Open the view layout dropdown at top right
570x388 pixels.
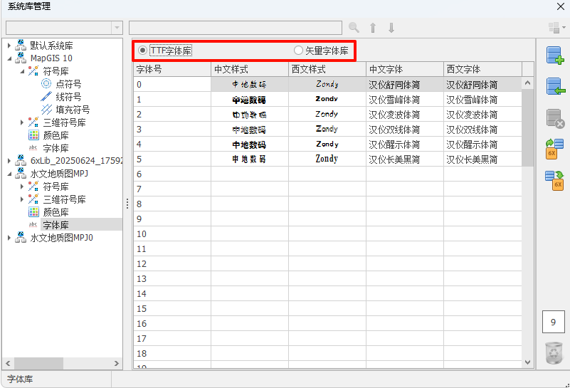(556, 28)
